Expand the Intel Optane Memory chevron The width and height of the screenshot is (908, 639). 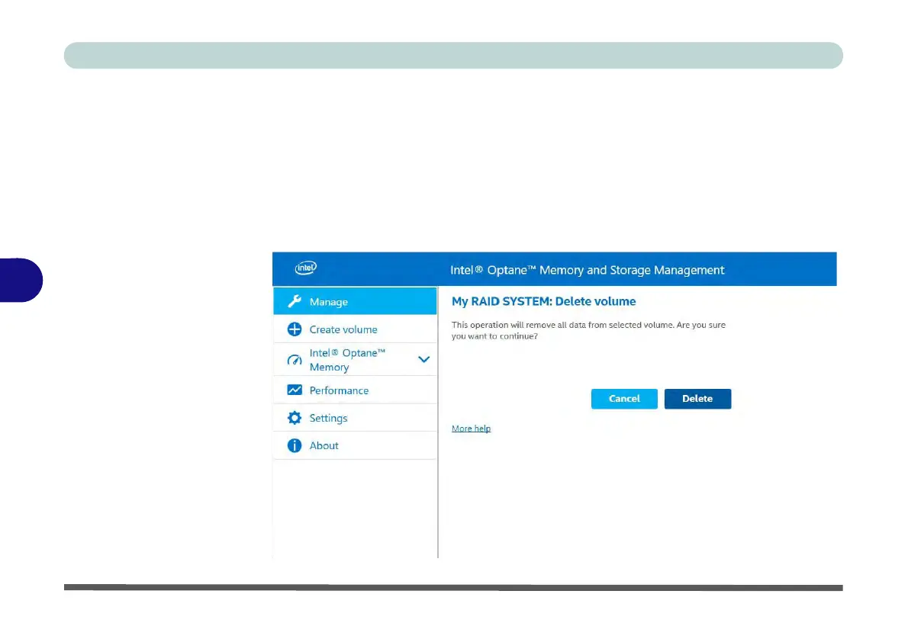click(424, 359)
